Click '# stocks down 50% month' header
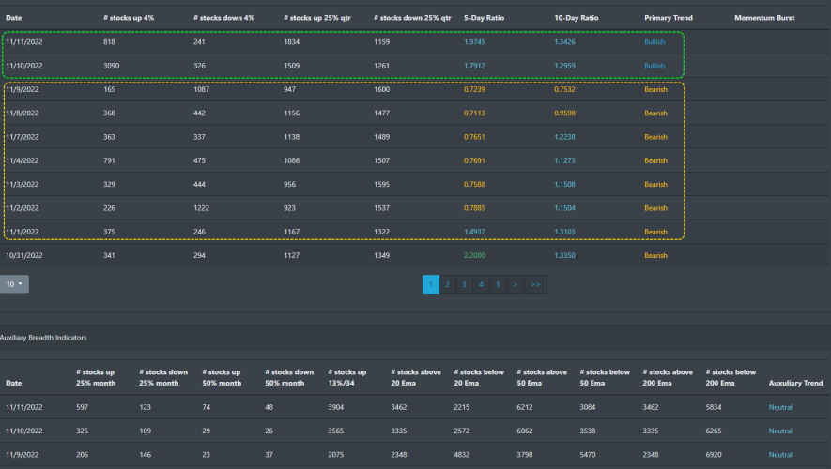Viewport: 831px width, 469px height. point(289,377)
